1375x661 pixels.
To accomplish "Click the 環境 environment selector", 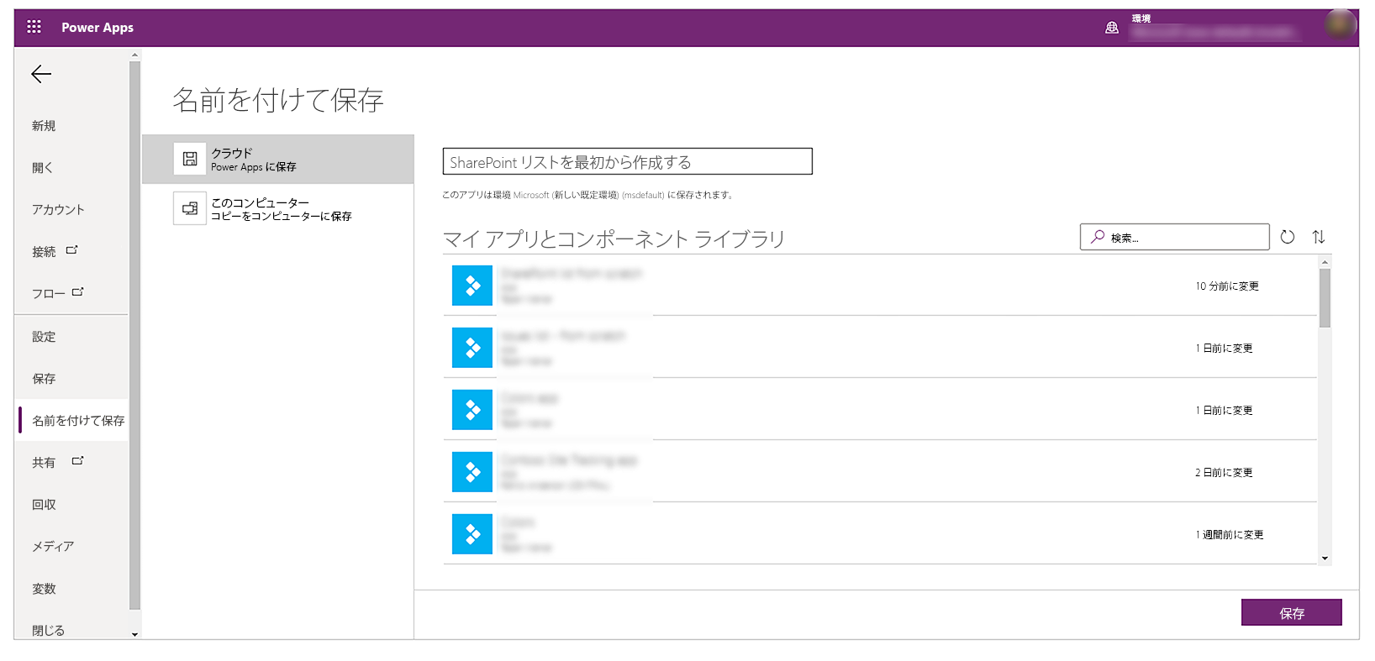I will pyautogui.click(x=1215, y=27).
